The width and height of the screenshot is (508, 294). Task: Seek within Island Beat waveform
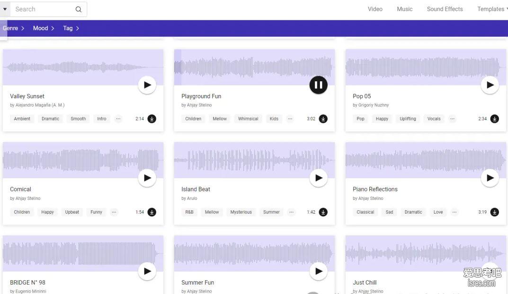tap(254, 160)
